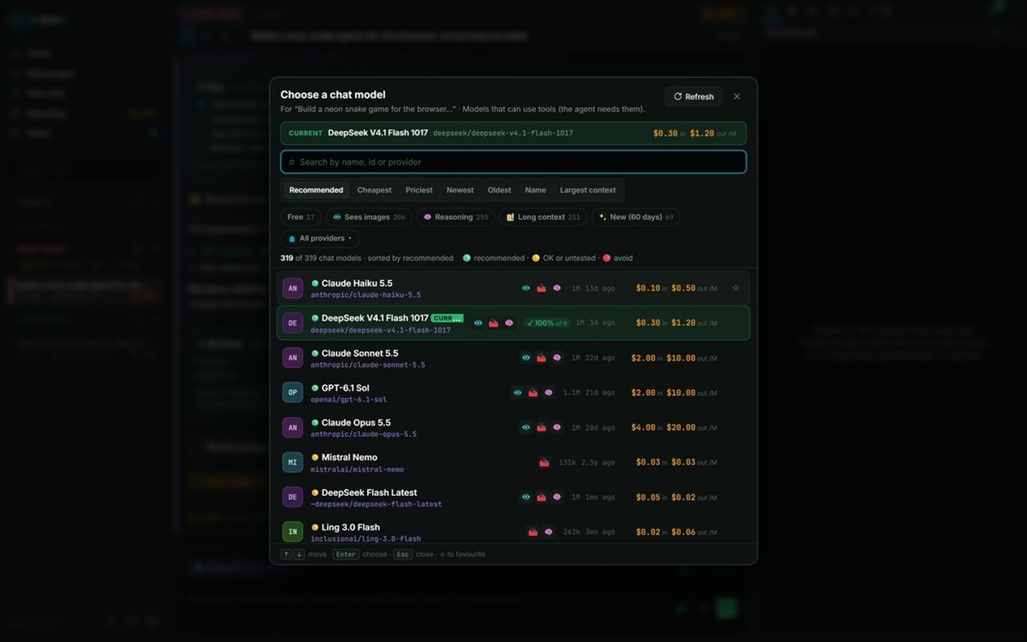Click the eye icon in the GPT-6.1 Sol row
This screenshot has height=642, width=1027.
[x=517, y=392]
